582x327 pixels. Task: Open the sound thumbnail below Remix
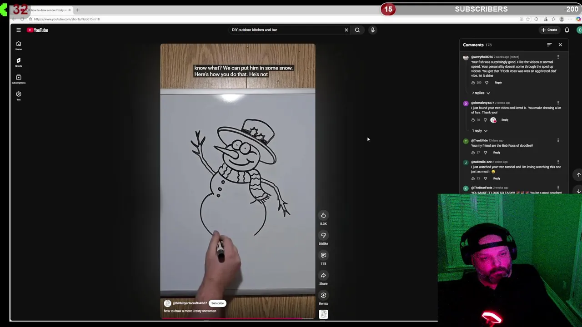pos(323,314)
